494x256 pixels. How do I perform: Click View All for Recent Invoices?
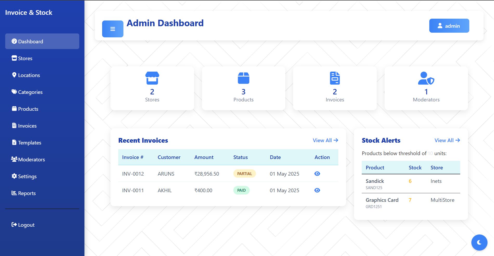pos(325,140)
